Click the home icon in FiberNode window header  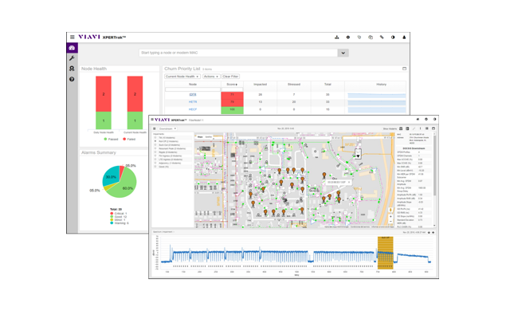418,119
